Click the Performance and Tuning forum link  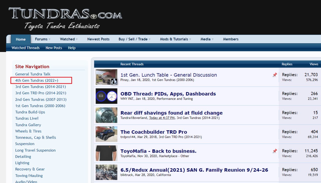point(175,99)
